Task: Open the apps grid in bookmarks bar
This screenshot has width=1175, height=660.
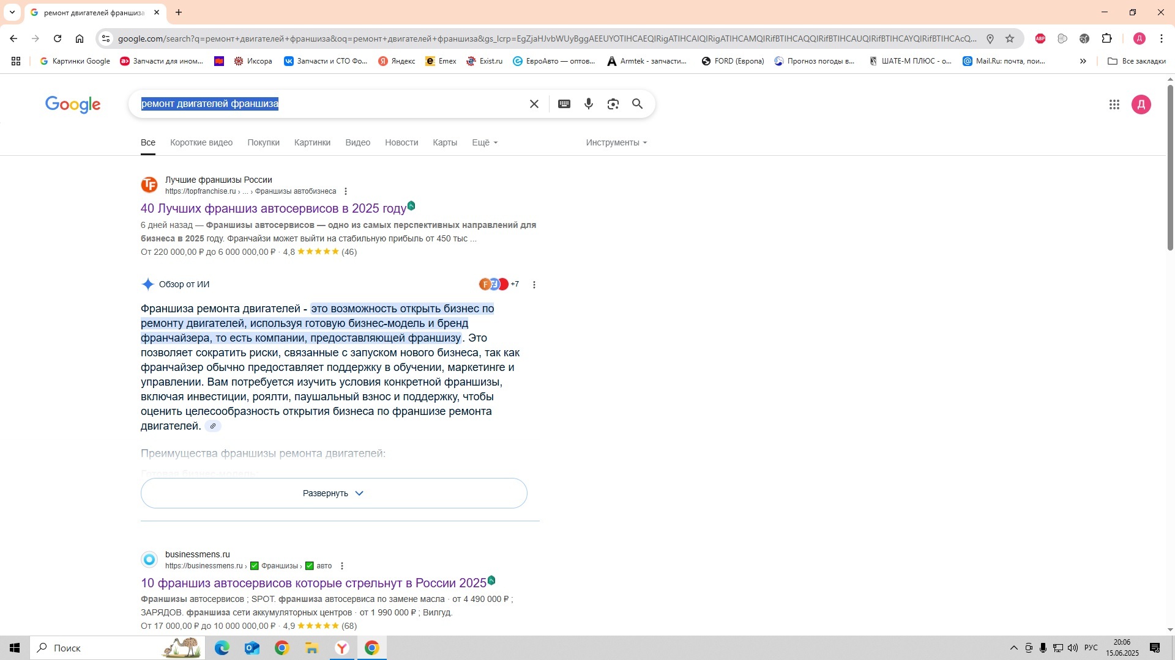Action: [x=16, y=61]
